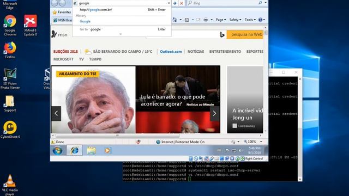Open the Tools menu dropdown

tap(250, 20)
